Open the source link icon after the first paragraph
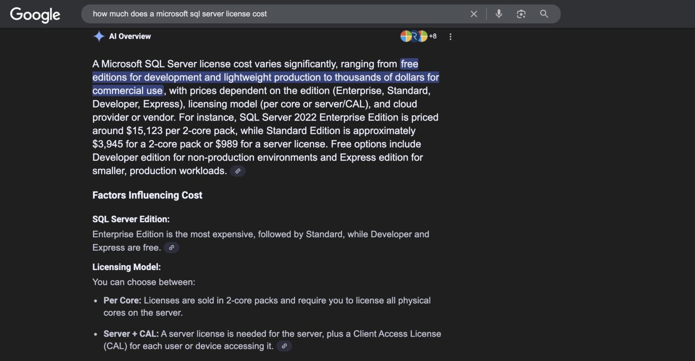The image size is (695, 361). click(238, 171)
